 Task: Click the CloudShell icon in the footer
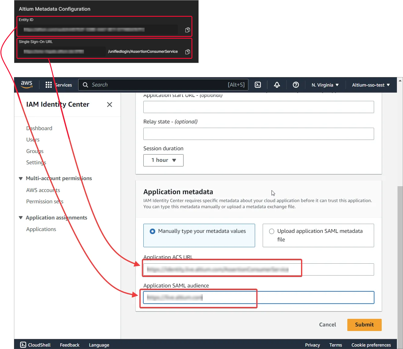pyautogui.click(x=23, y=345)
